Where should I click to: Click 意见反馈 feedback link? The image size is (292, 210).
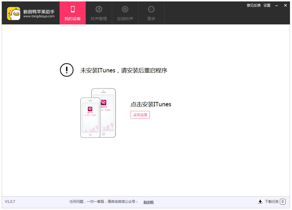[253, 5]
